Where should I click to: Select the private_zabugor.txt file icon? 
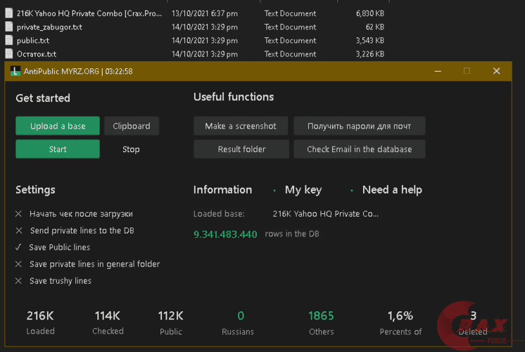pyautogui.click(x=9, y=27)
